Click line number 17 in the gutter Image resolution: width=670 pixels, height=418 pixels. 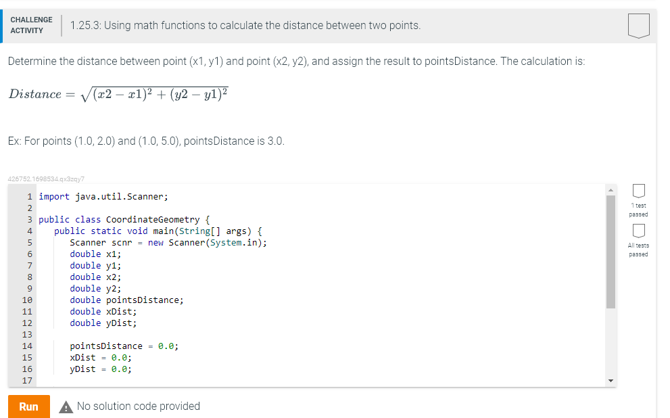[28, 380]
